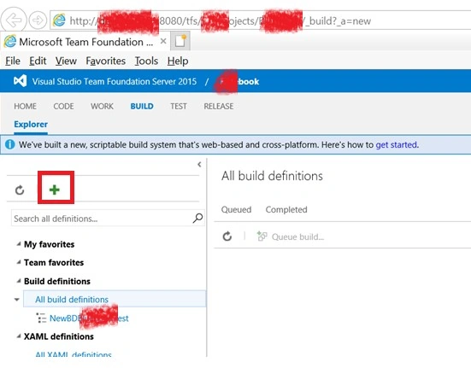Screen dimensions: 471x368
Task: Expand Team favorites node
Action: coord(19,262)
